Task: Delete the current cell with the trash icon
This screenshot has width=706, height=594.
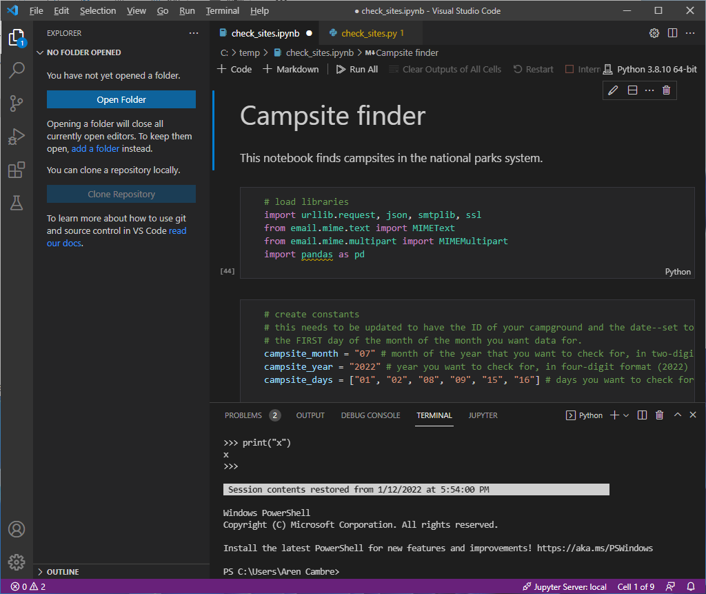Action: pyautogui.click(x=665, y=90)
